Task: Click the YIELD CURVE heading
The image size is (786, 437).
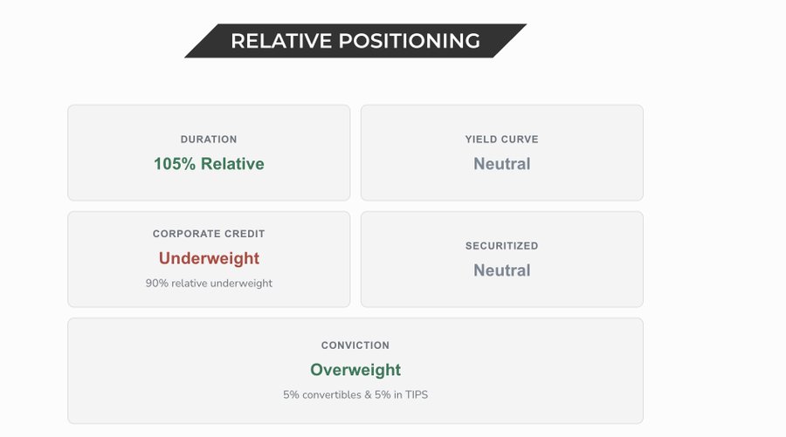Action: (502, 140)
